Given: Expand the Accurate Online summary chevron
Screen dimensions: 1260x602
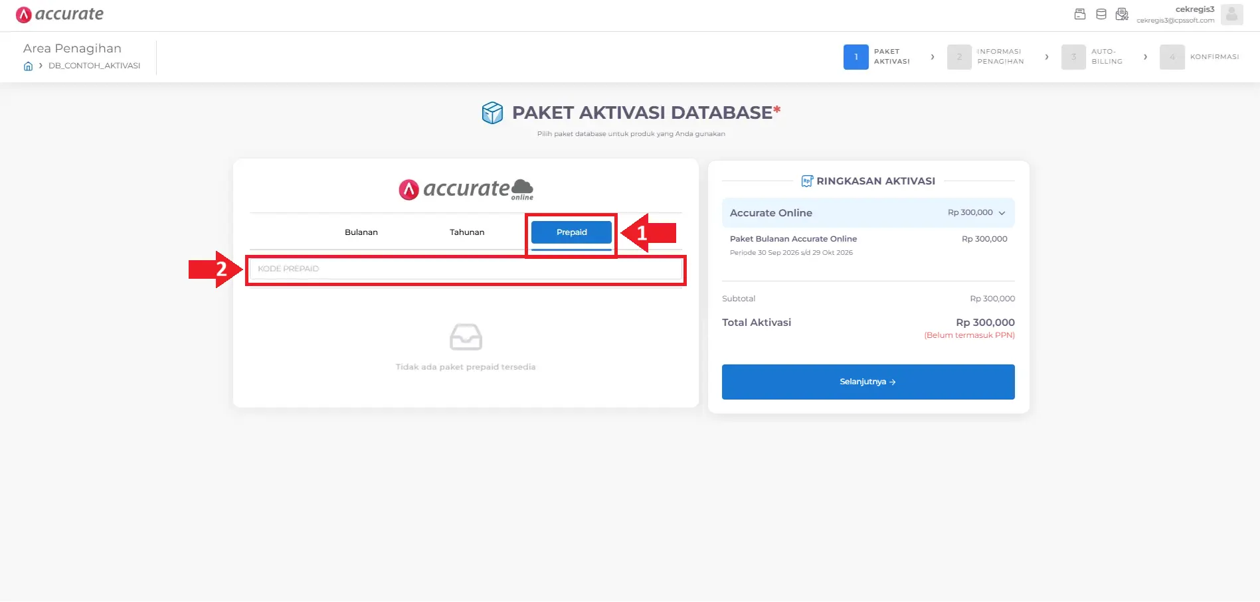Looking at the screenshot, I should pos(1002,213).
